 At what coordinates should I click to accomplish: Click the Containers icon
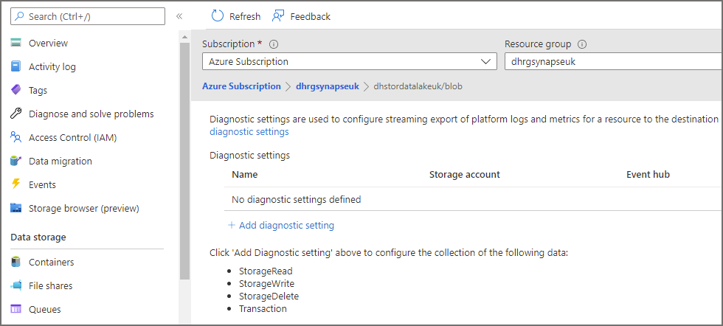pyautogui.click(x=16, y=262)
